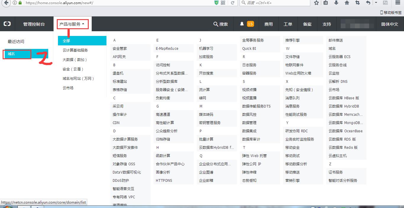Image resolution: width=404 pixels, height=208 pixels.
Task: Open browser downloads via the arrow icon
Action: [x=337, y=3]
